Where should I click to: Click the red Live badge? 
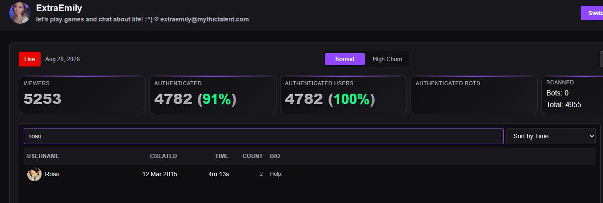(x=29, y=59)
